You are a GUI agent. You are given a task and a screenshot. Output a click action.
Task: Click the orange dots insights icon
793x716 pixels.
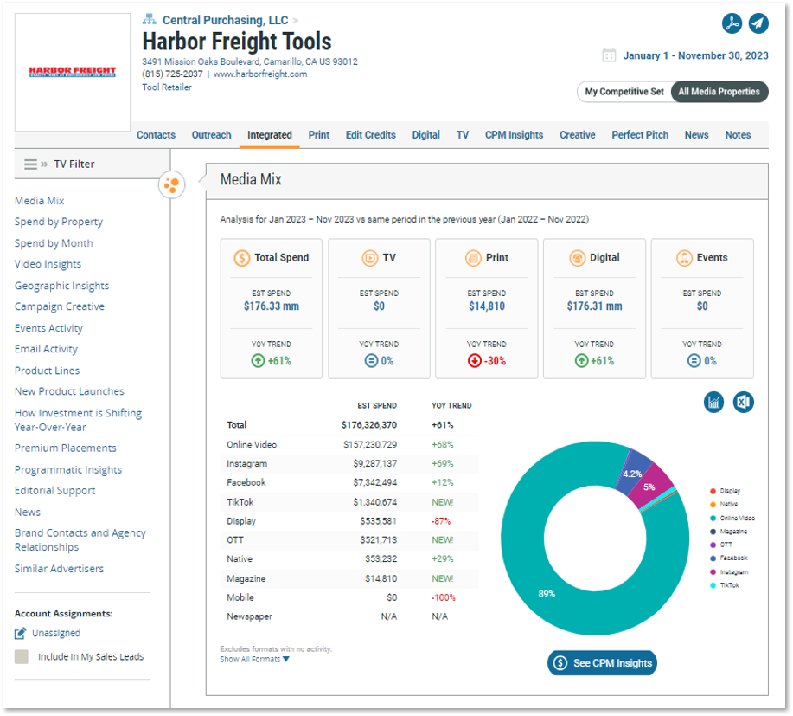[171, 184]
